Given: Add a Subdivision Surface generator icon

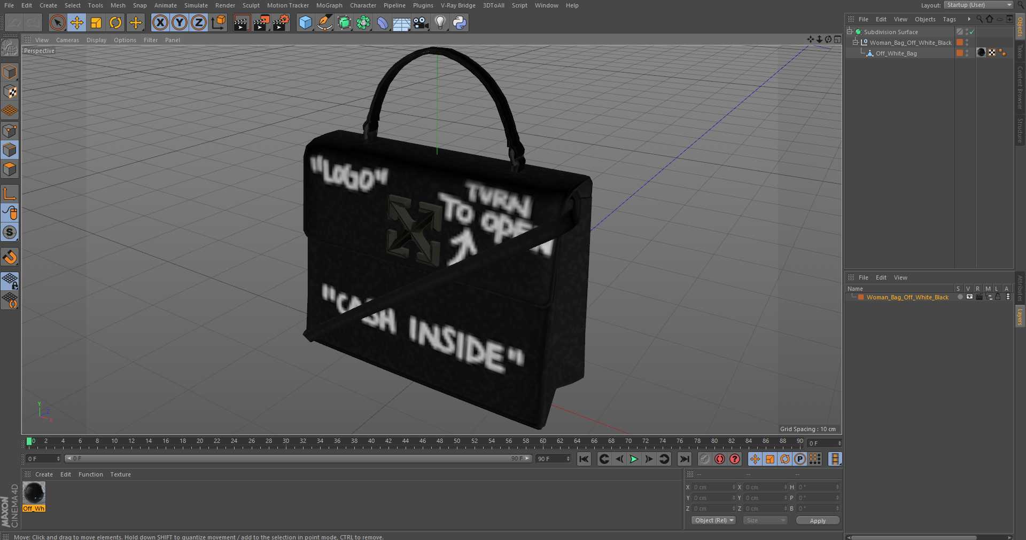Looking at the screenshot, I should coord(344,22).
